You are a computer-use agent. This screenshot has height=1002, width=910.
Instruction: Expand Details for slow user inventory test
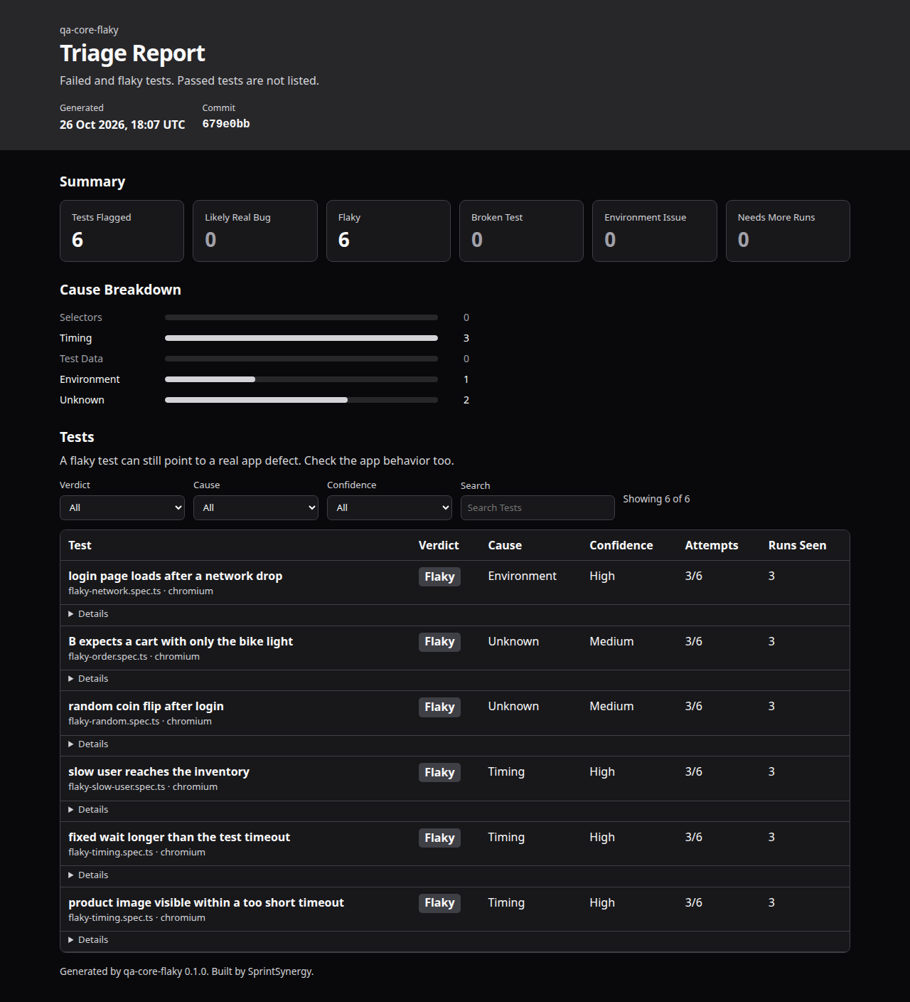88,810
